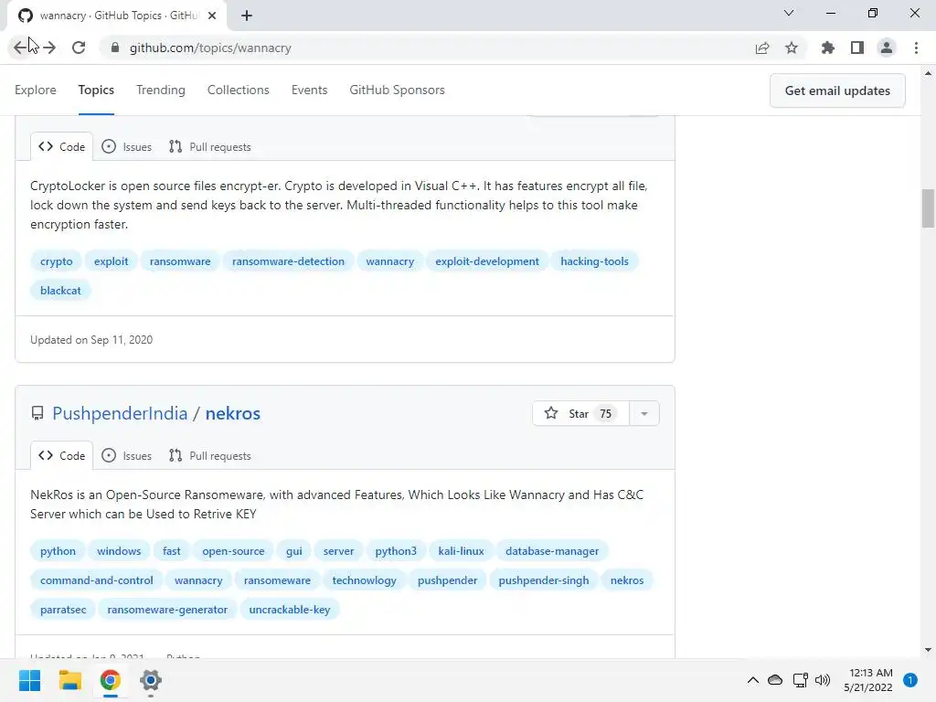
Task: Click Get email updates button
Action: click(x=837, y=90)
